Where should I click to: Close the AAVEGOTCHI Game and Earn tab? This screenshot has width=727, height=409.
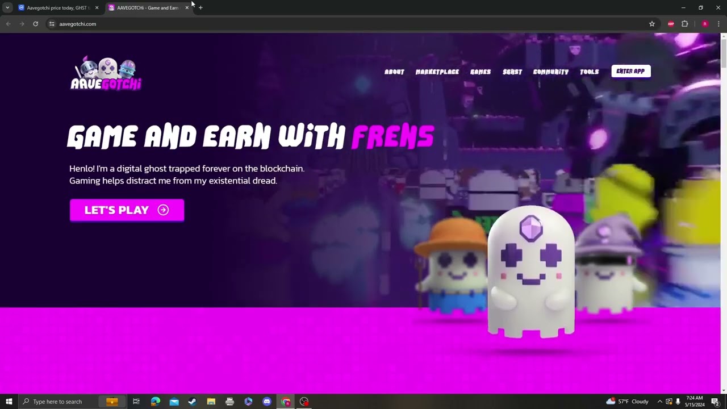pyautogui.click(x=187, y=7)
